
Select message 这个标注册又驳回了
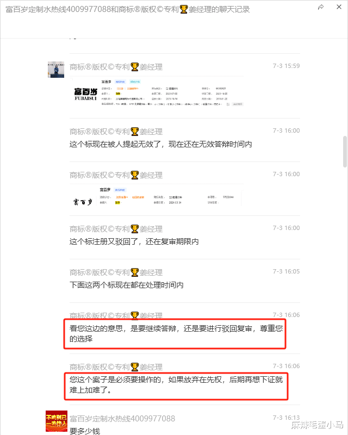(134, 241)
